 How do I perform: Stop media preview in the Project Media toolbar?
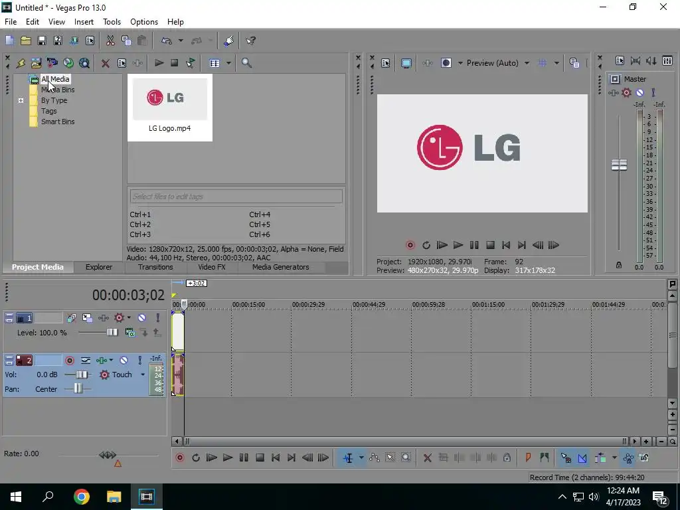pyautogui.click(x=175, y=63)
